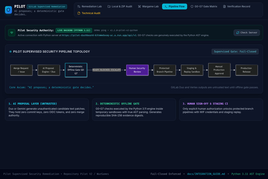Screen dimensions: 268x179
Task: Click the LIVE BACKEND (PYTHON 3.11) badge
Action: (x=74, y=30)
